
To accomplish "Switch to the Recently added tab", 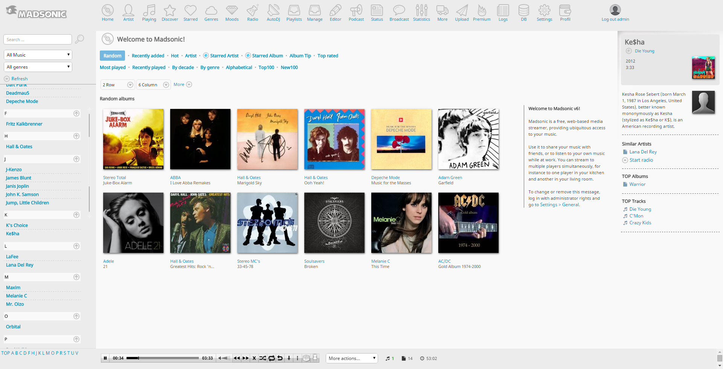I will coord(148,56).
